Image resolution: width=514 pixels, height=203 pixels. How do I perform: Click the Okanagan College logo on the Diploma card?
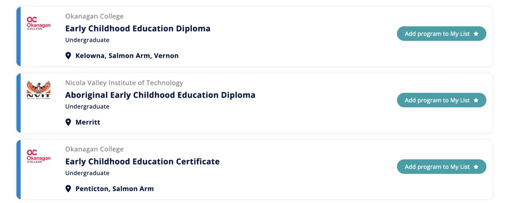point(39,24)
